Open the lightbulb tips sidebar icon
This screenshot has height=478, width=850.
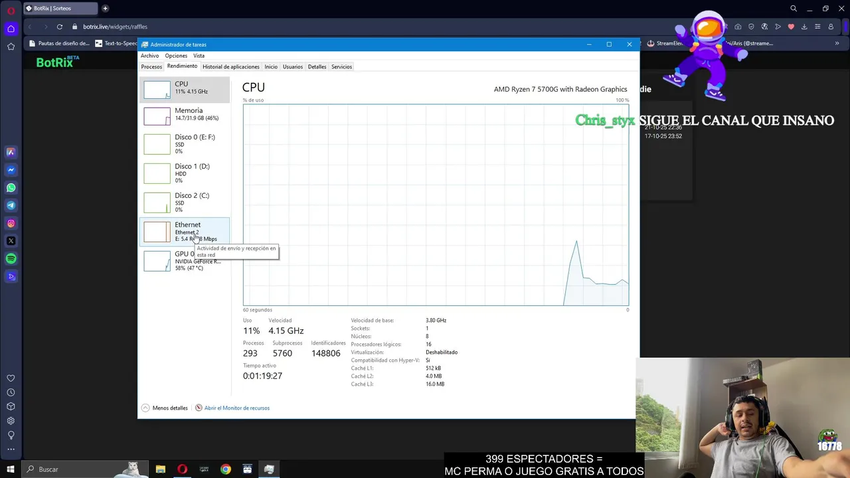(x=11, y=436)
